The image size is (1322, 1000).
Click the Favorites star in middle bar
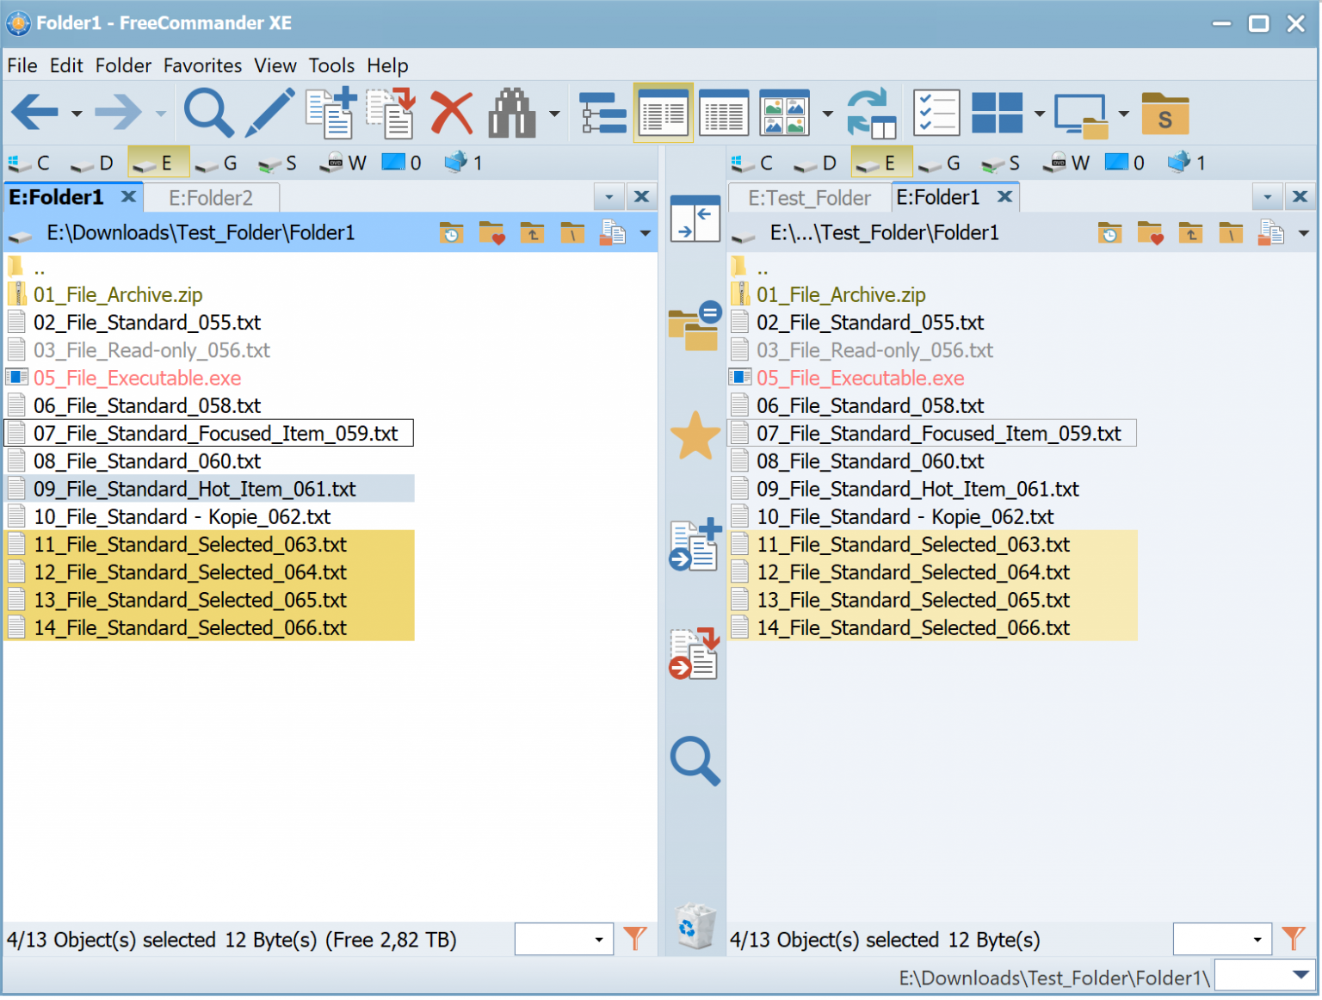tap(695, 435)
